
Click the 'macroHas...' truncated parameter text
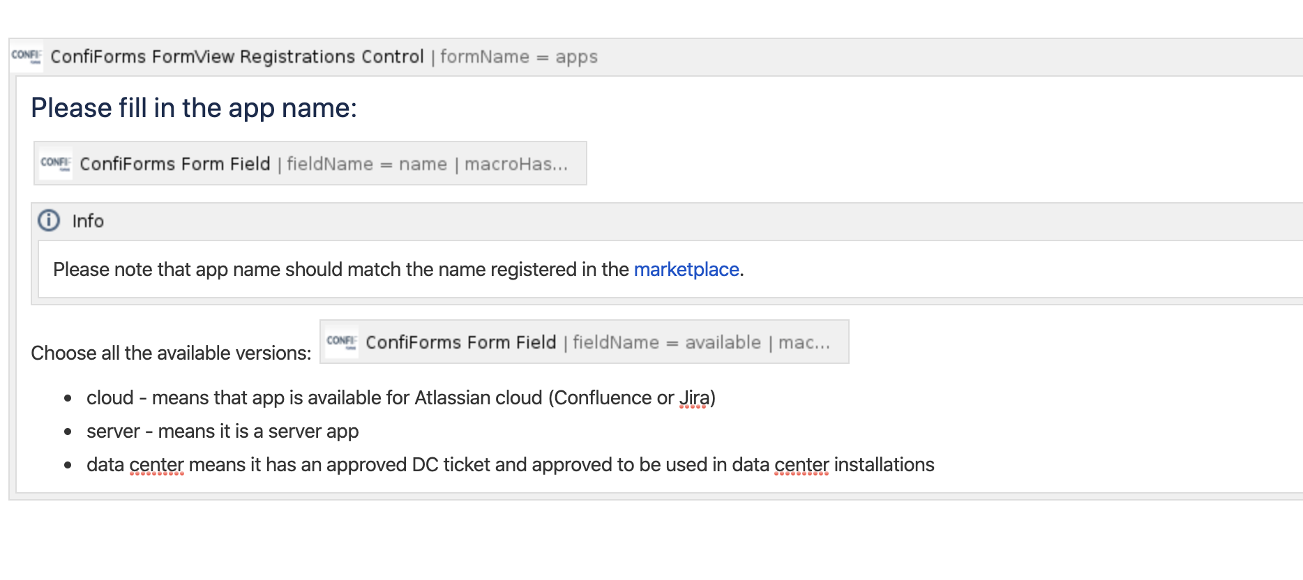click(516, 164)
